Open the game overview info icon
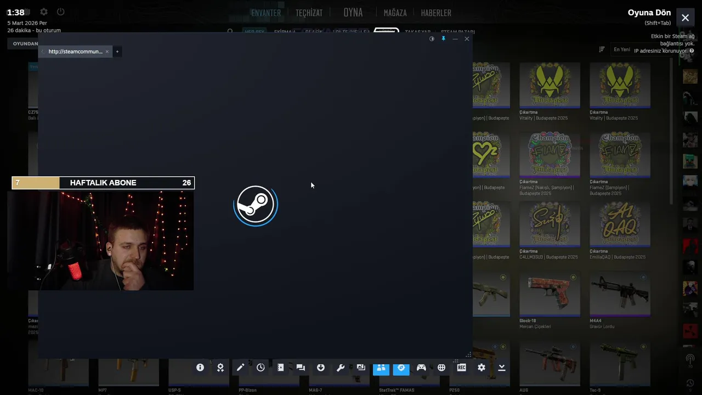Viewport: 702px width, 395px height. (200, 368)
